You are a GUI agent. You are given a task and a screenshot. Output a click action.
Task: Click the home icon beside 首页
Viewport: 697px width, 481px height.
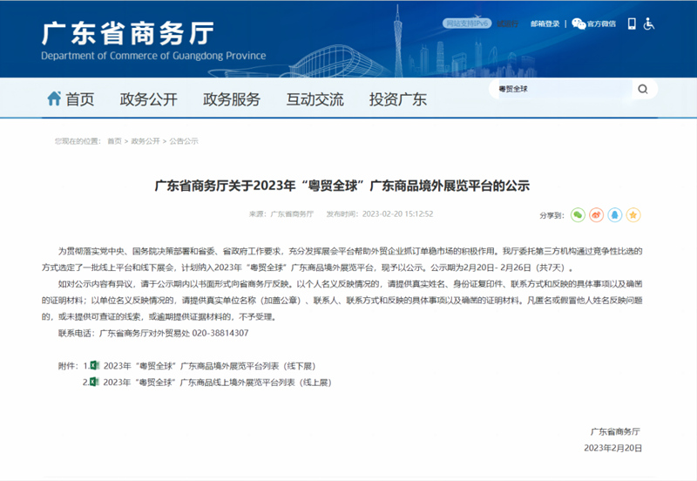54,98
